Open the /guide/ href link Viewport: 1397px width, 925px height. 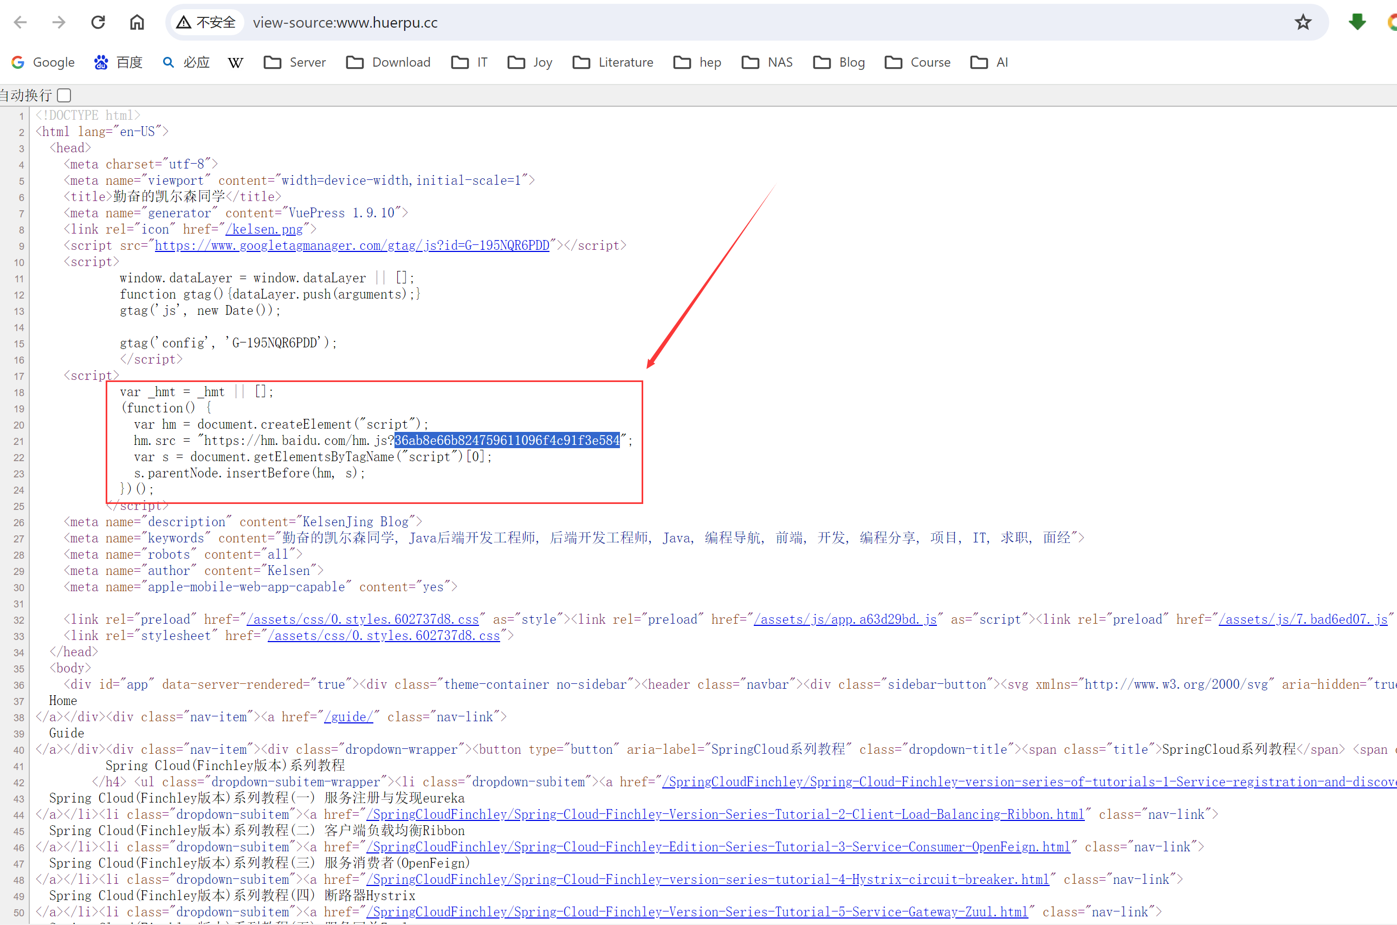(x=348, y=717)
